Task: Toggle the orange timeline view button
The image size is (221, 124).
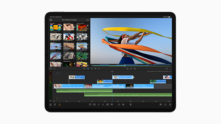Action: pyautogui.click(x=60, y=105)
